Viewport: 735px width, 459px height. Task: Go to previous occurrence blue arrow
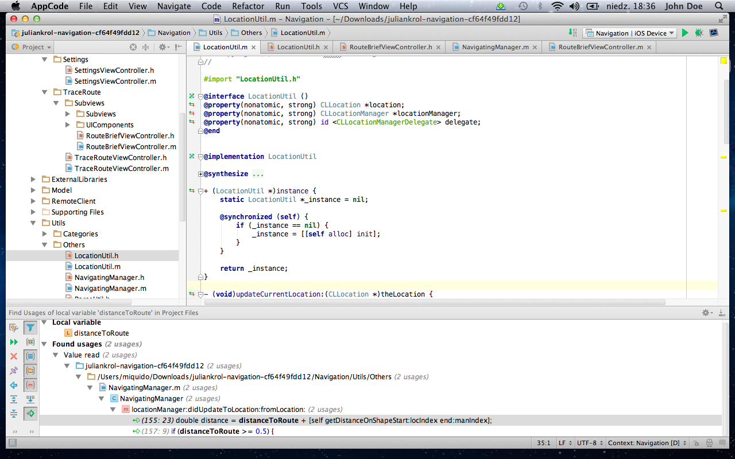[14, 385]
